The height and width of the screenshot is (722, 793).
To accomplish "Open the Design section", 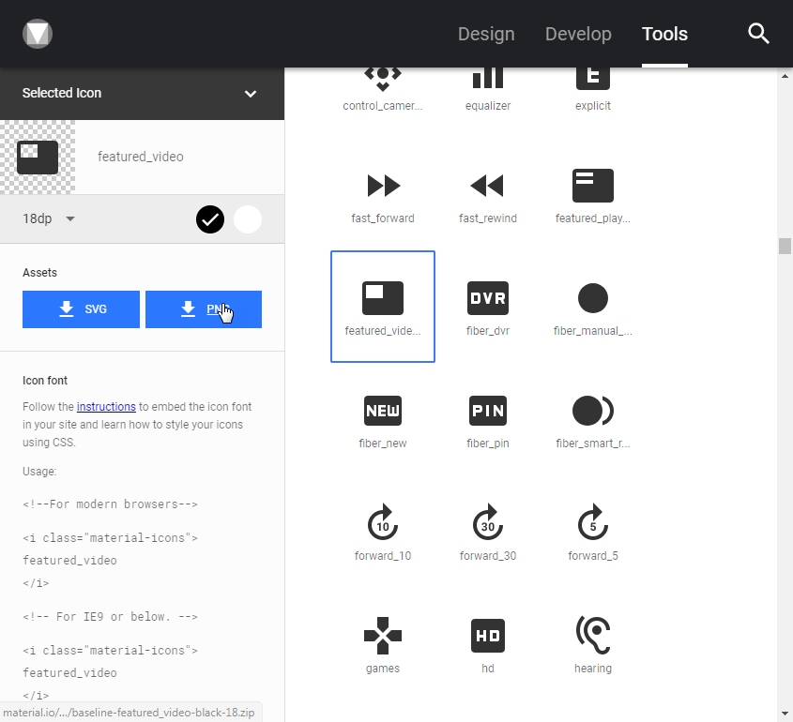I will [x=486, y=34].
